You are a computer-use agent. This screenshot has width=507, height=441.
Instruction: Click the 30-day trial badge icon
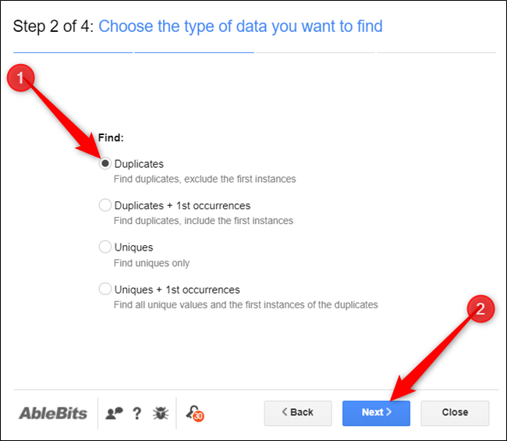[194, 414]
